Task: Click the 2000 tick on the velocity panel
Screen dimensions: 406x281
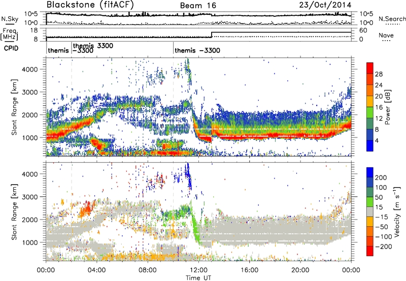Action: pyautogui.click(x=30, y=220)
